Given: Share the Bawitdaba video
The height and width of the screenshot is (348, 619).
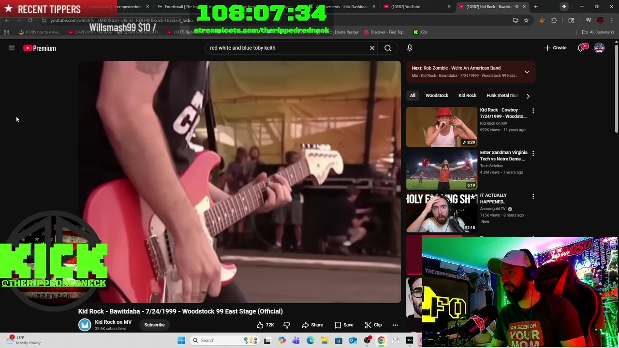Looking at the screenshot, I should coord(312,325).
